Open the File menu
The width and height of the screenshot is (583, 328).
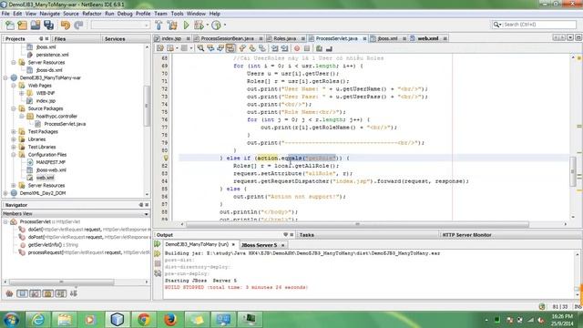pyautogui.click(x=5, y=14)
